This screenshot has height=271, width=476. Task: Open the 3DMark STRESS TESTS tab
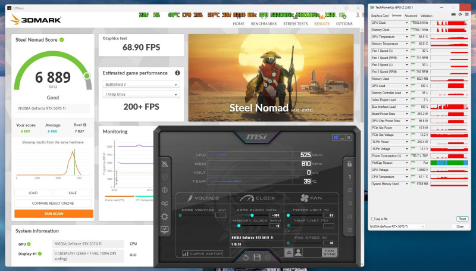(295, 24)
